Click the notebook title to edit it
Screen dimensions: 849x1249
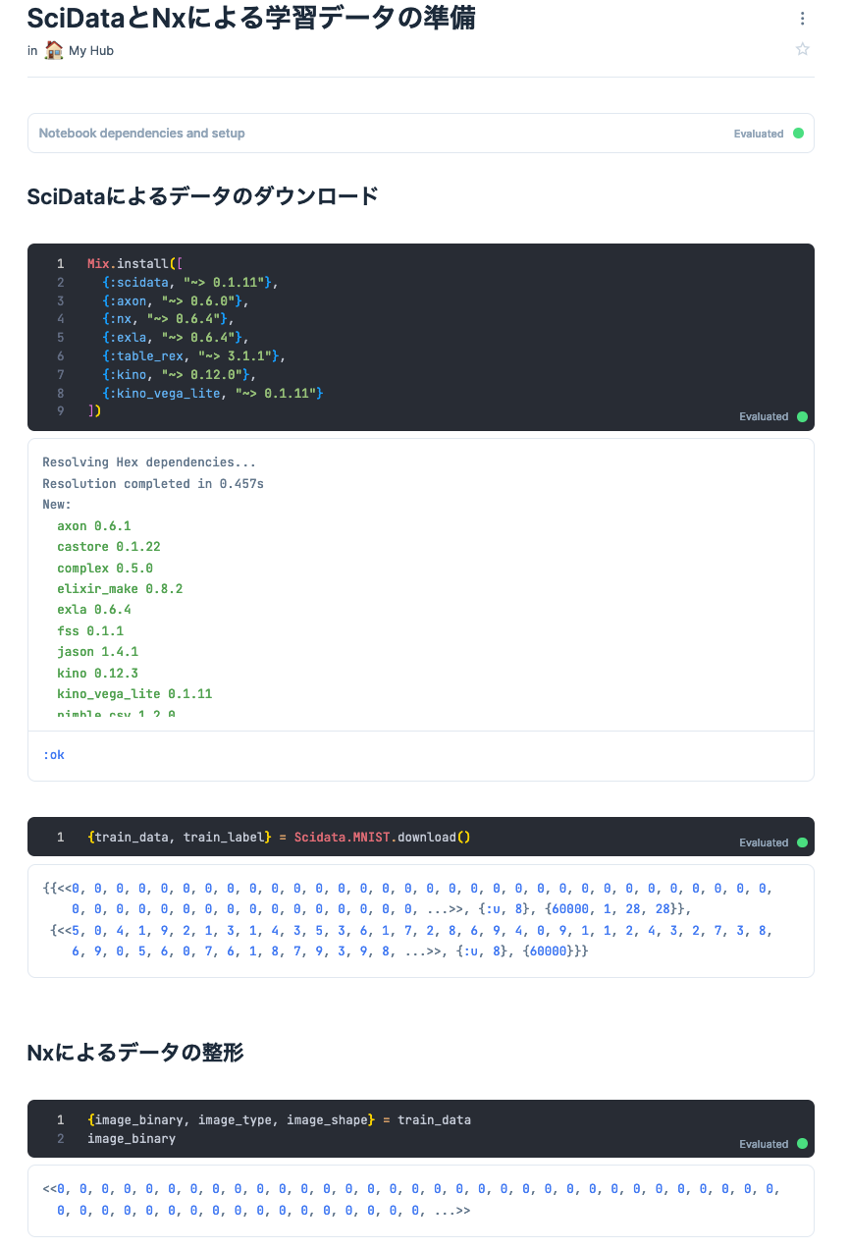(x=251, y=18)
